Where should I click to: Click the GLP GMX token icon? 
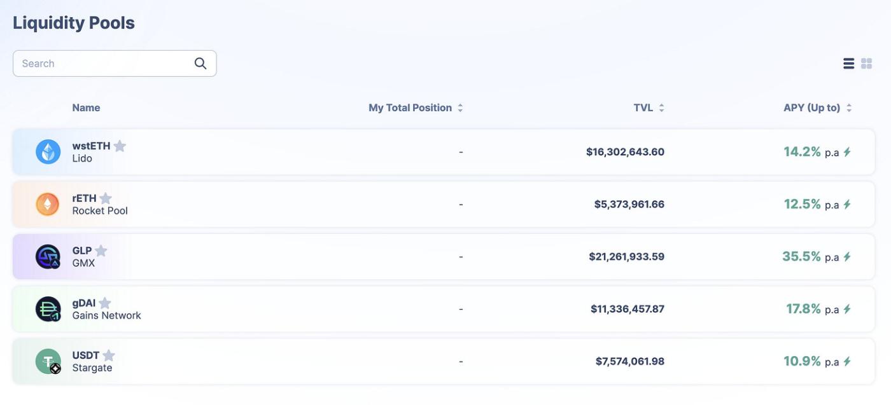tap(48, 257)
